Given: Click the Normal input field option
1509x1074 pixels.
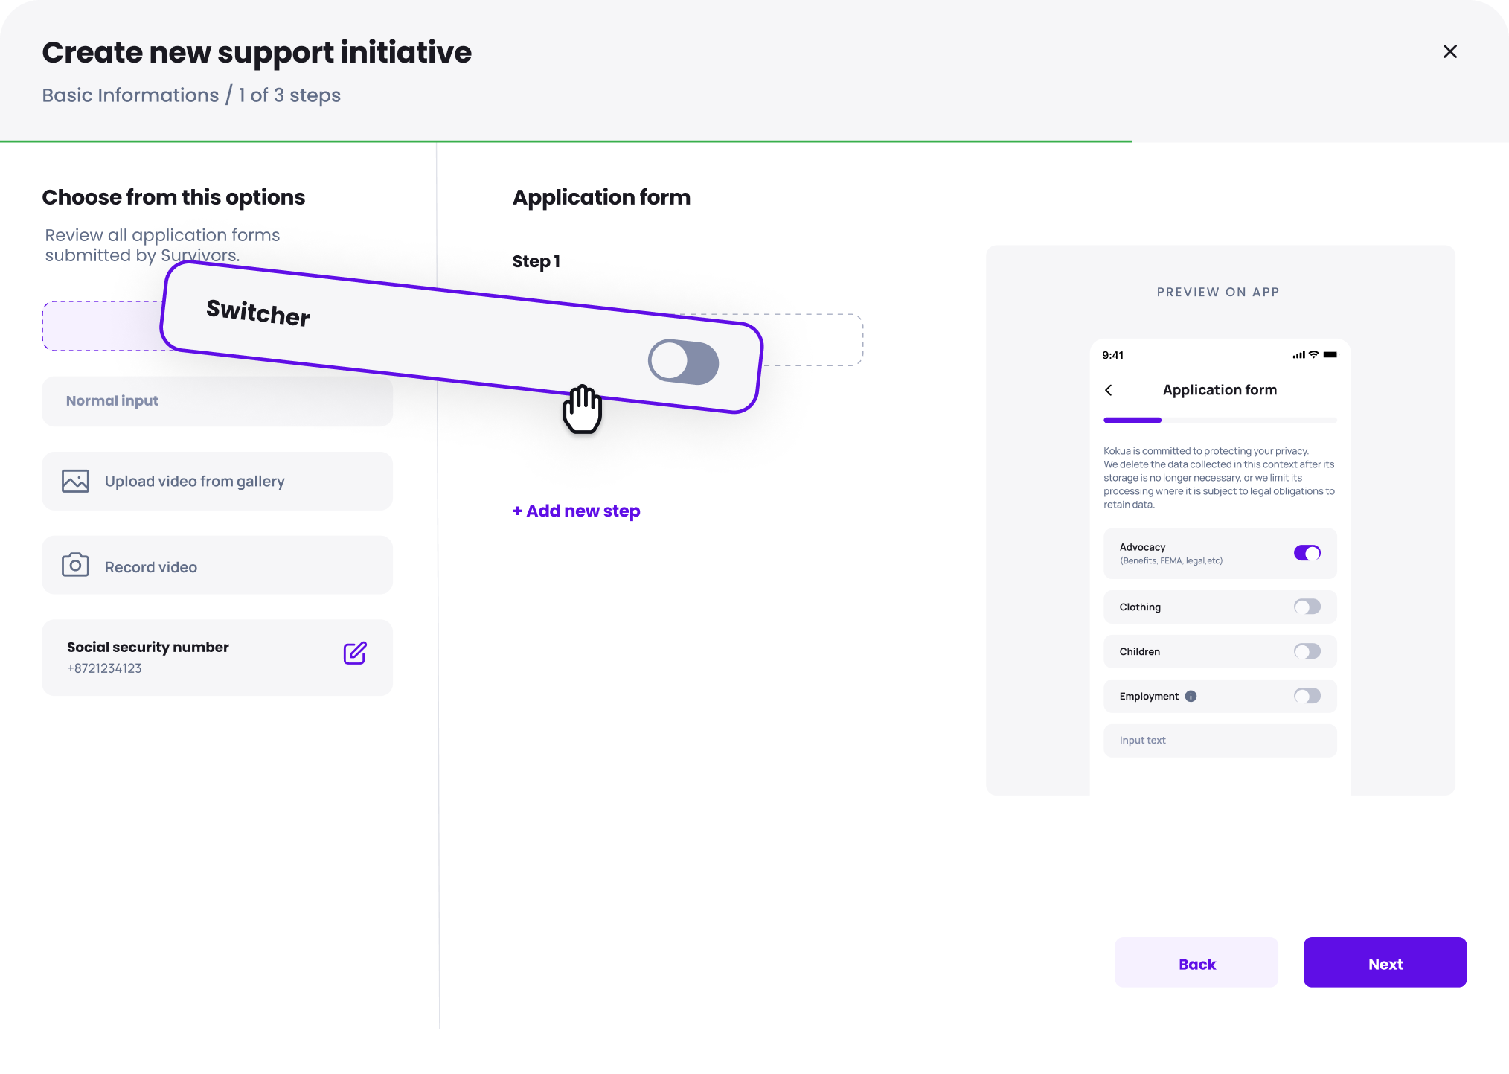Looking at the screenshot, I should (x=217, y=401).
